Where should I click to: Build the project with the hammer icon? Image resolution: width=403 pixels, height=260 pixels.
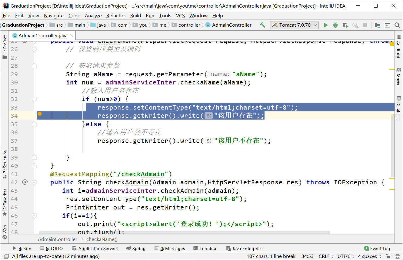(262, 25)
